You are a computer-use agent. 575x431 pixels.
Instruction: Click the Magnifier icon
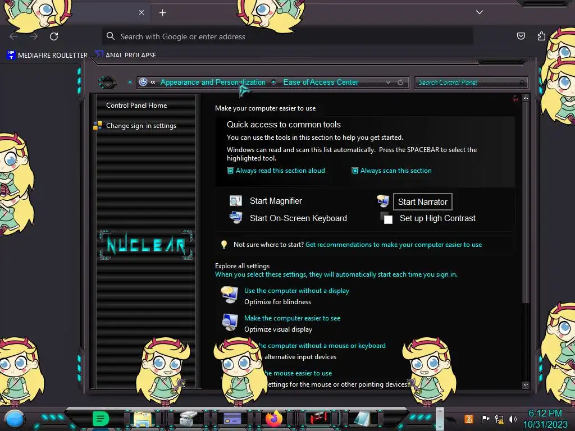235,201
